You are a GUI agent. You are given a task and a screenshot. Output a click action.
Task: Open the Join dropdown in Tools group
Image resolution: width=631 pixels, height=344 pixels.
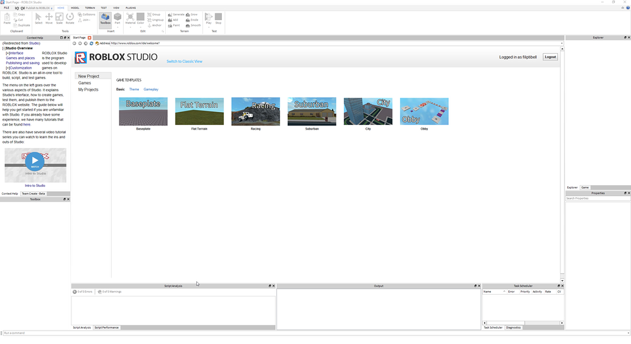click(x=85, y=19)
